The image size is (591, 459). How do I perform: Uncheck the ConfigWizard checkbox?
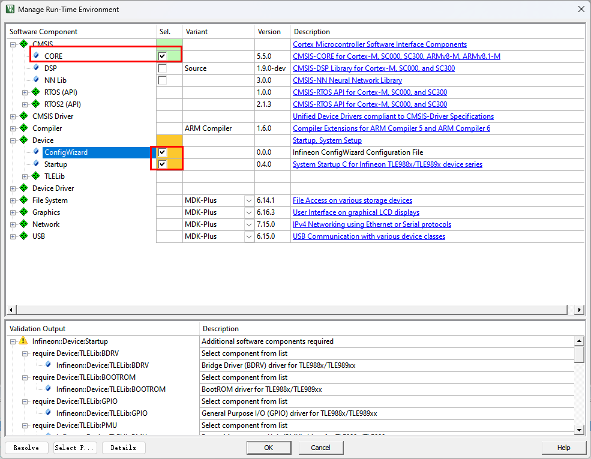tap(162, 152)
